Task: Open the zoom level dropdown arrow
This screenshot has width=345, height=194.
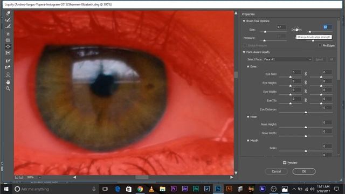Action: 39,177
